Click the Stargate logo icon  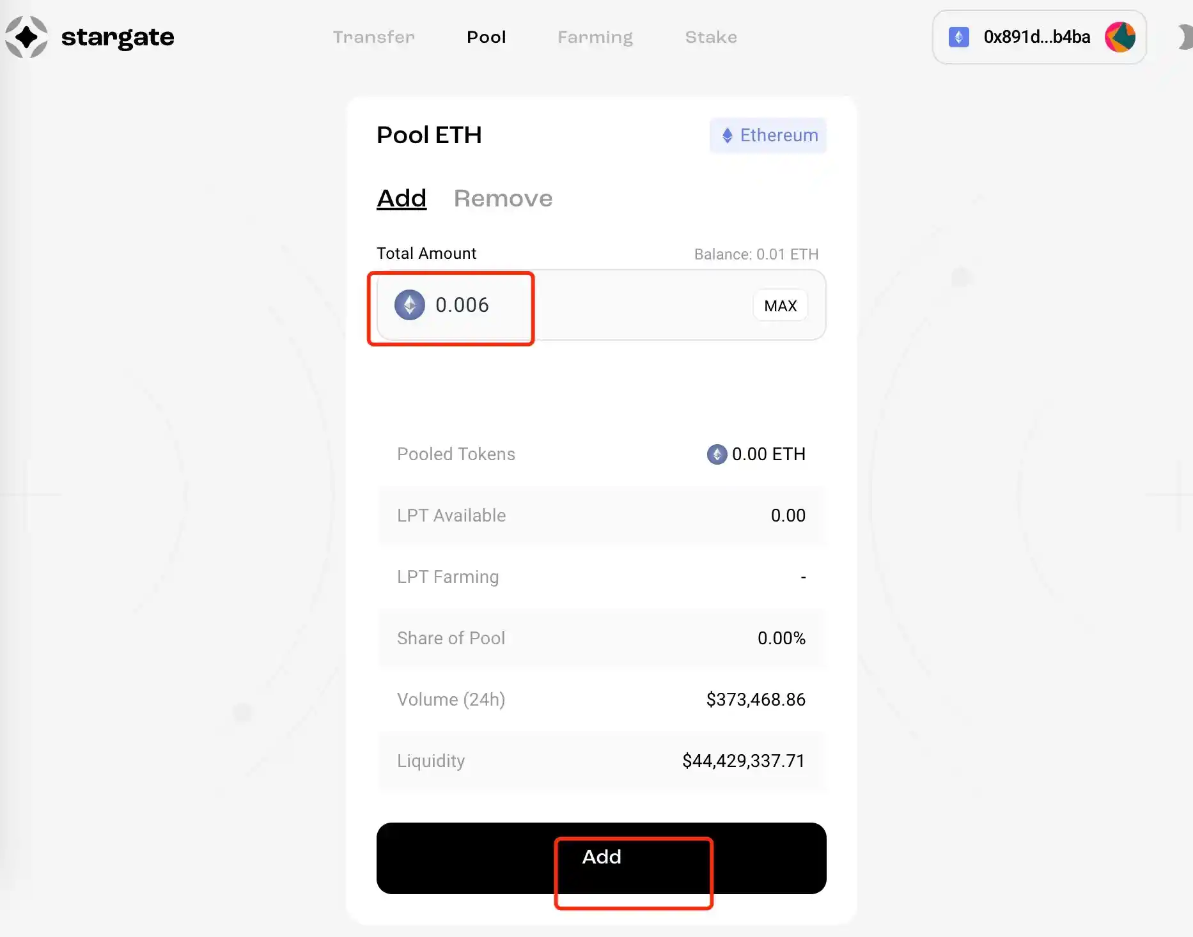click(26, 37)
